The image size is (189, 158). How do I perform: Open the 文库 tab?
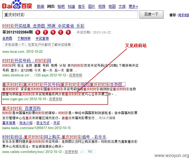coord(122,6)
